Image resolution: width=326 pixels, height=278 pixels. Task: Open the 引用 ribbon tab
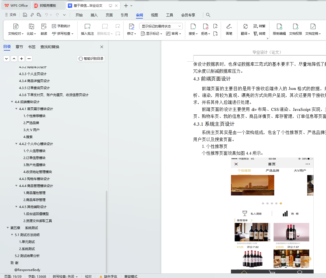[124, 15]
